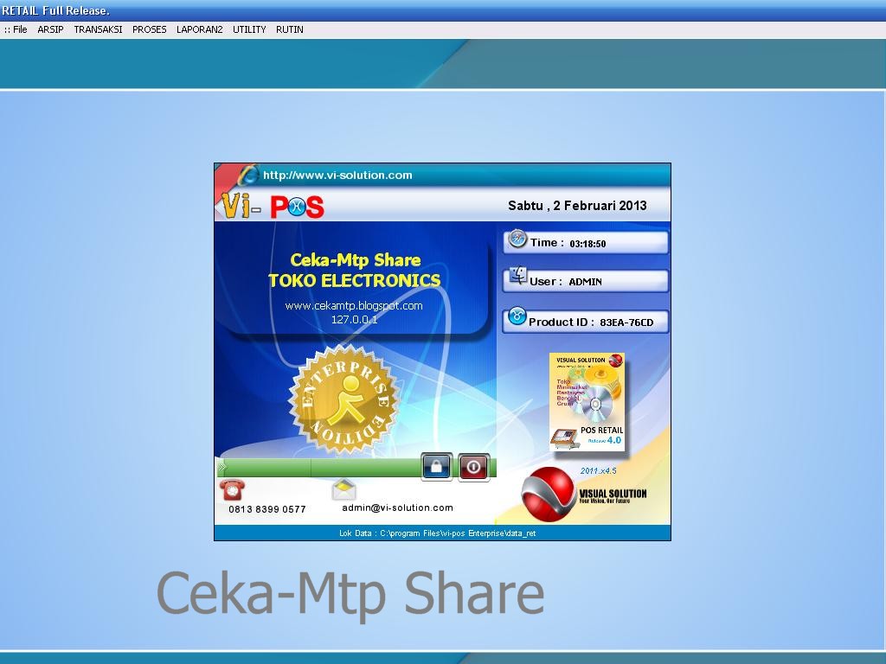
Task: Open the LAPORAN2 menu
Action: [x=199, y=29]
